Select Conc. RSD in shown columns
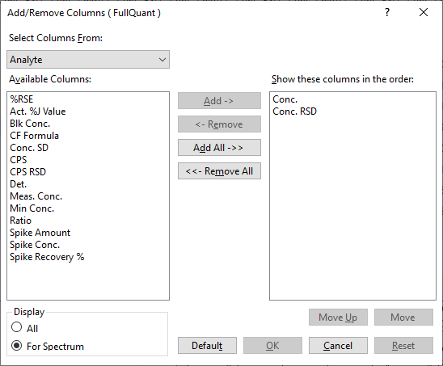This screenshot has width=443, height=366. 295,111
